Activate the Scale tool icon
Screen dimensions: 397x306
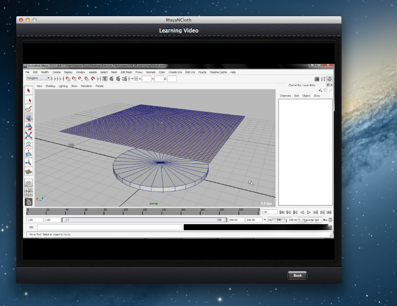coord(29,135)
